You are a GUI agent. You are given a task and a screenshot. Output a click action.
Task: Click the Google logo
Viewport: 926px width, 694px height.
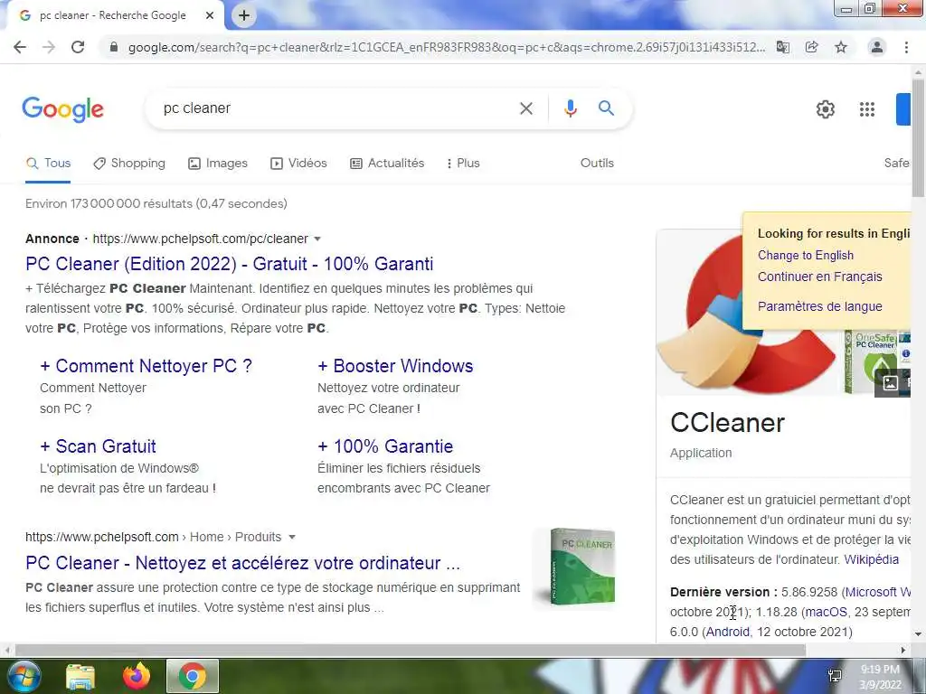pyautogui.click(x=63, y=109)
